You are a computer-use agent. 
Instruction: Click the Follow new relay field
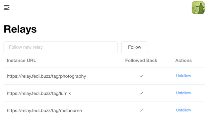60,47
